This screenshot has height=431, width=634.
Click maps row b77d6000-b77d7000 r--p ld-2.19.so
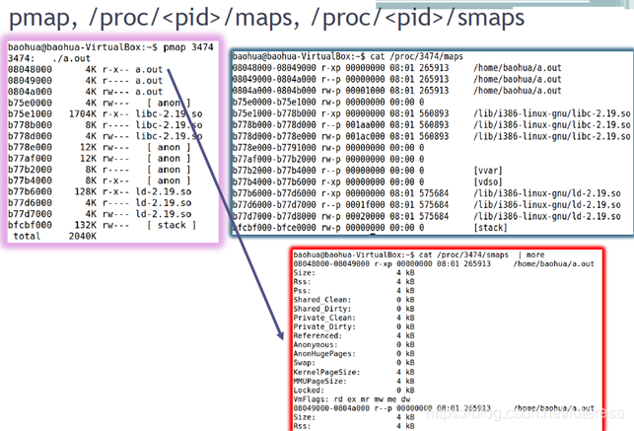click(x=427, y=205)
